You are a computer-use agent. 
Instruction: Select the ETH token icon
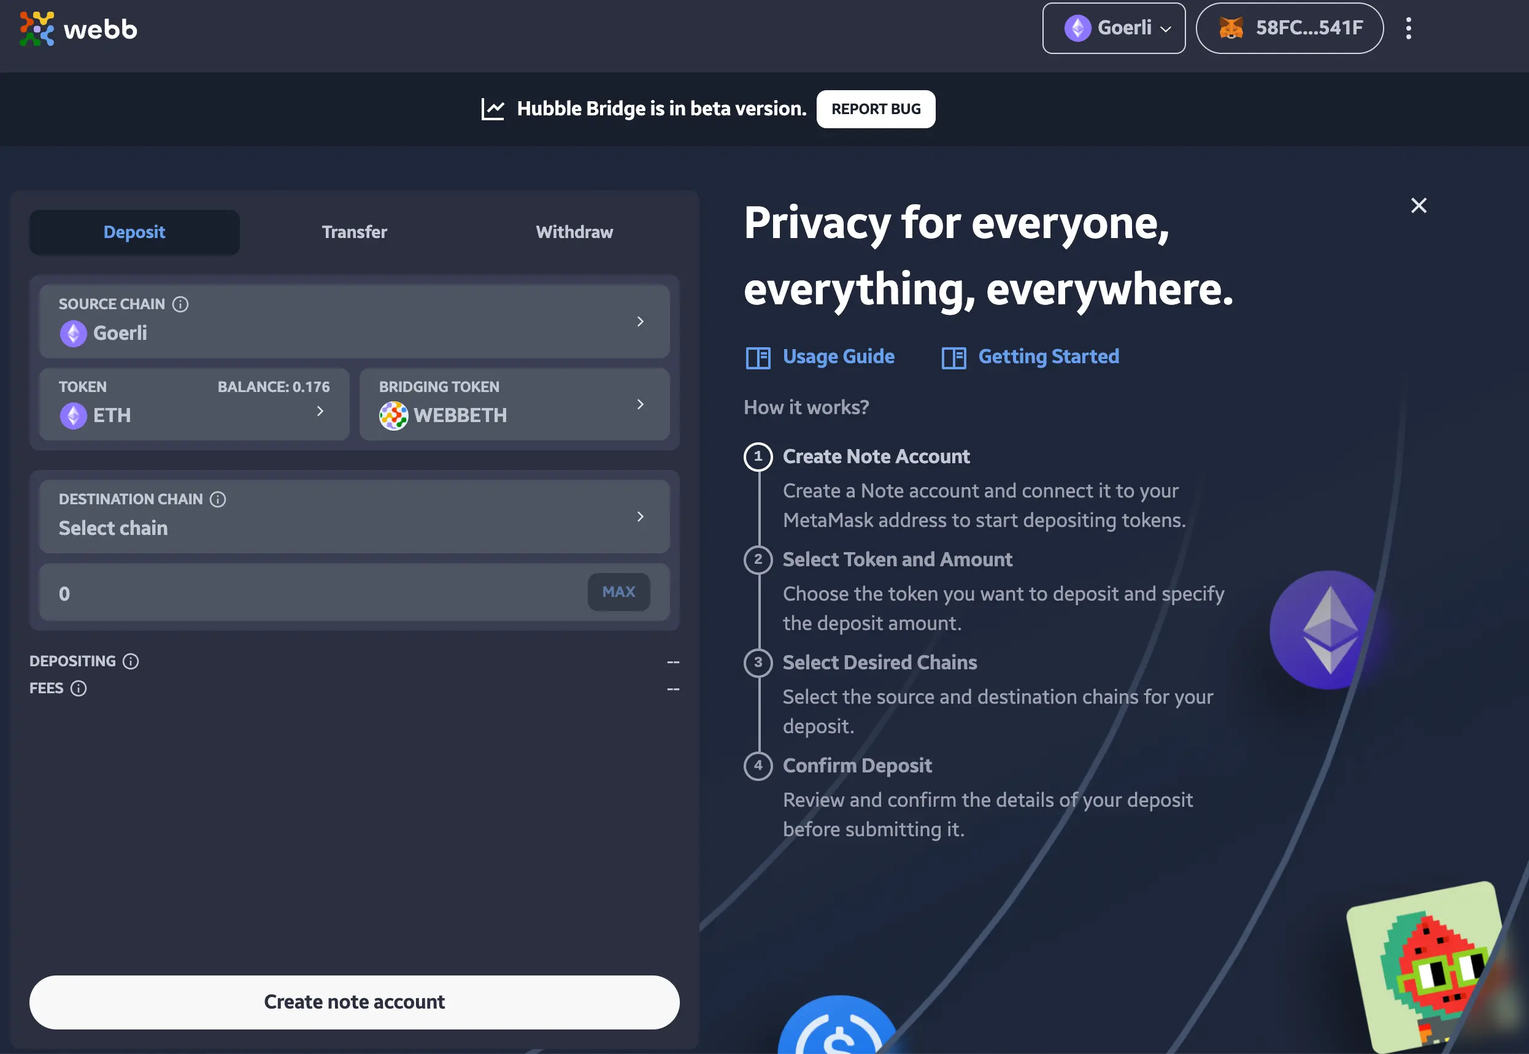click(73, 414)
